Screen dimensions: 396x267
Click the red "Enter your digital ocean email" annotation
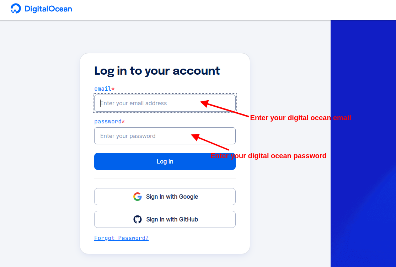pyautogui.click(x=300, y=118)
